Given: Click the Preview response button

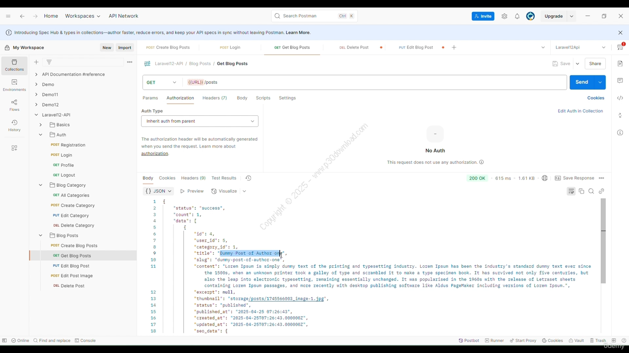Looking at the screenshot, I should tap(192, 191).
